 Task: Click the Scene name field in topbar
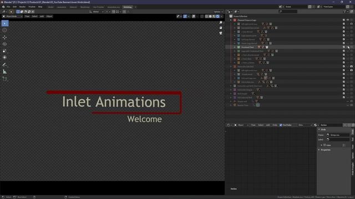pyautogui.click(x=296, y=7)
